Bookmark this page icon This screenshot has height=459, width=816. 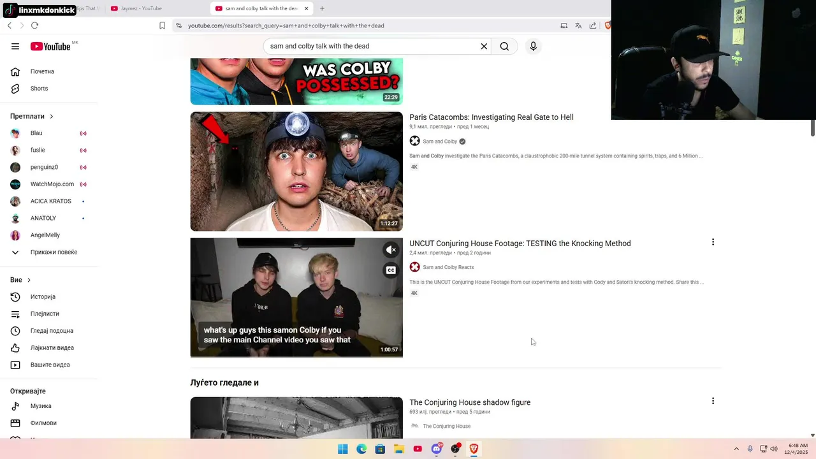(162, 25)
